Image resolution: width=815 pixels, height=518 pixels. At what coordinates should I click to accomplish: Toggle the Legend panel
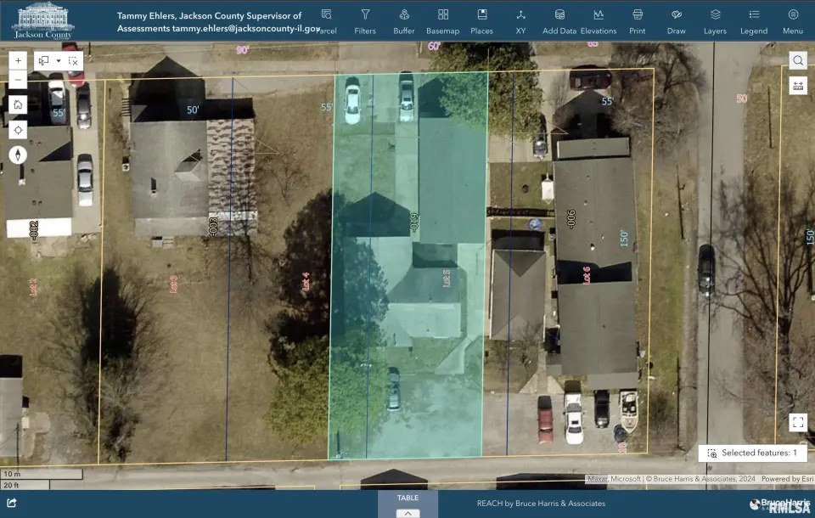click(x=754, y=21)
